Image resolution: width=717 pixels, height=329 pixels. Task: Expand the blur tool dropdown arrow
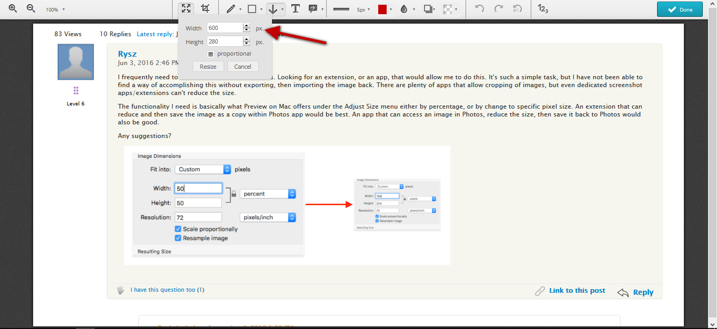point(456,9)
